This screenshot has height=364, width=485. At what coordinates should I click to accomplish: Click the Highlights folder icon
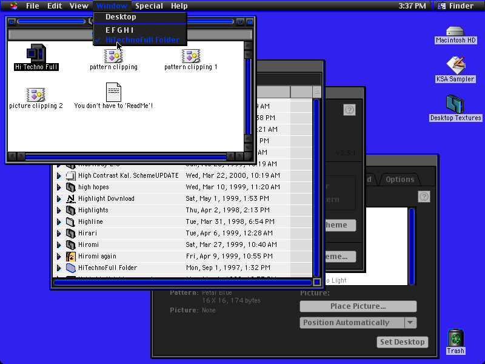[x=70, y=210]
